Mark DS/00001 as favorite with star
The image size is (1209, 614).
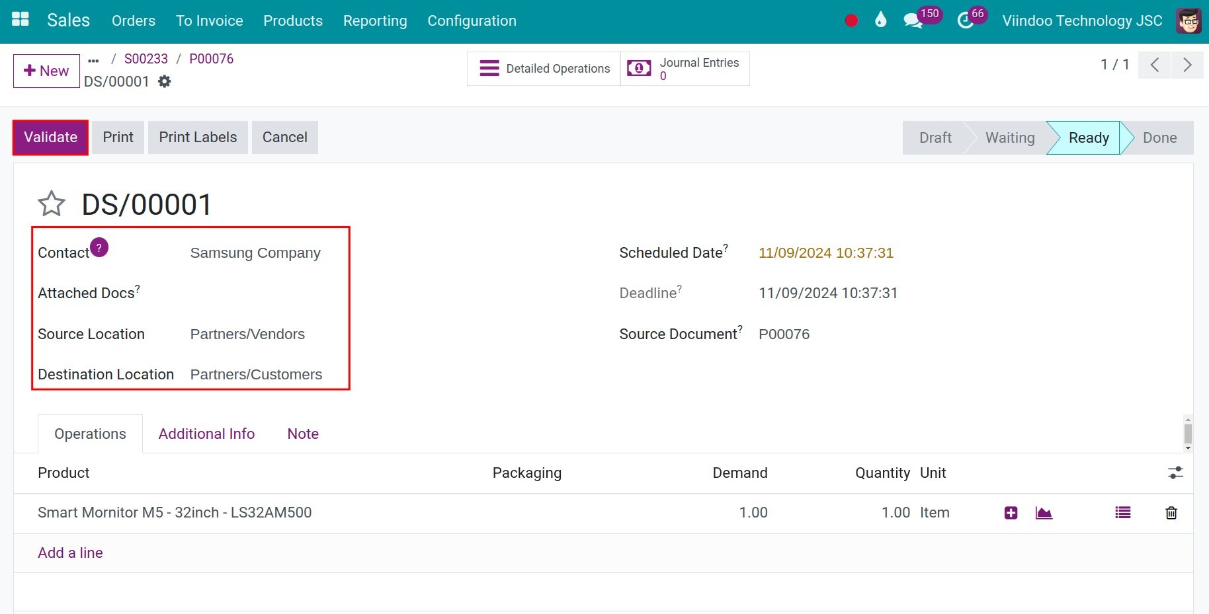point(52,204)
